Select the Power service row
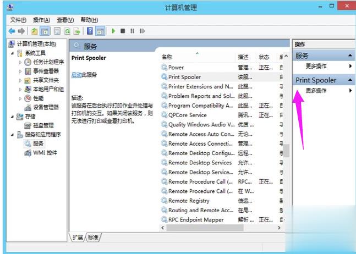Image resolution: width=356 pixels, height=254 pixels. pos(222,68)
